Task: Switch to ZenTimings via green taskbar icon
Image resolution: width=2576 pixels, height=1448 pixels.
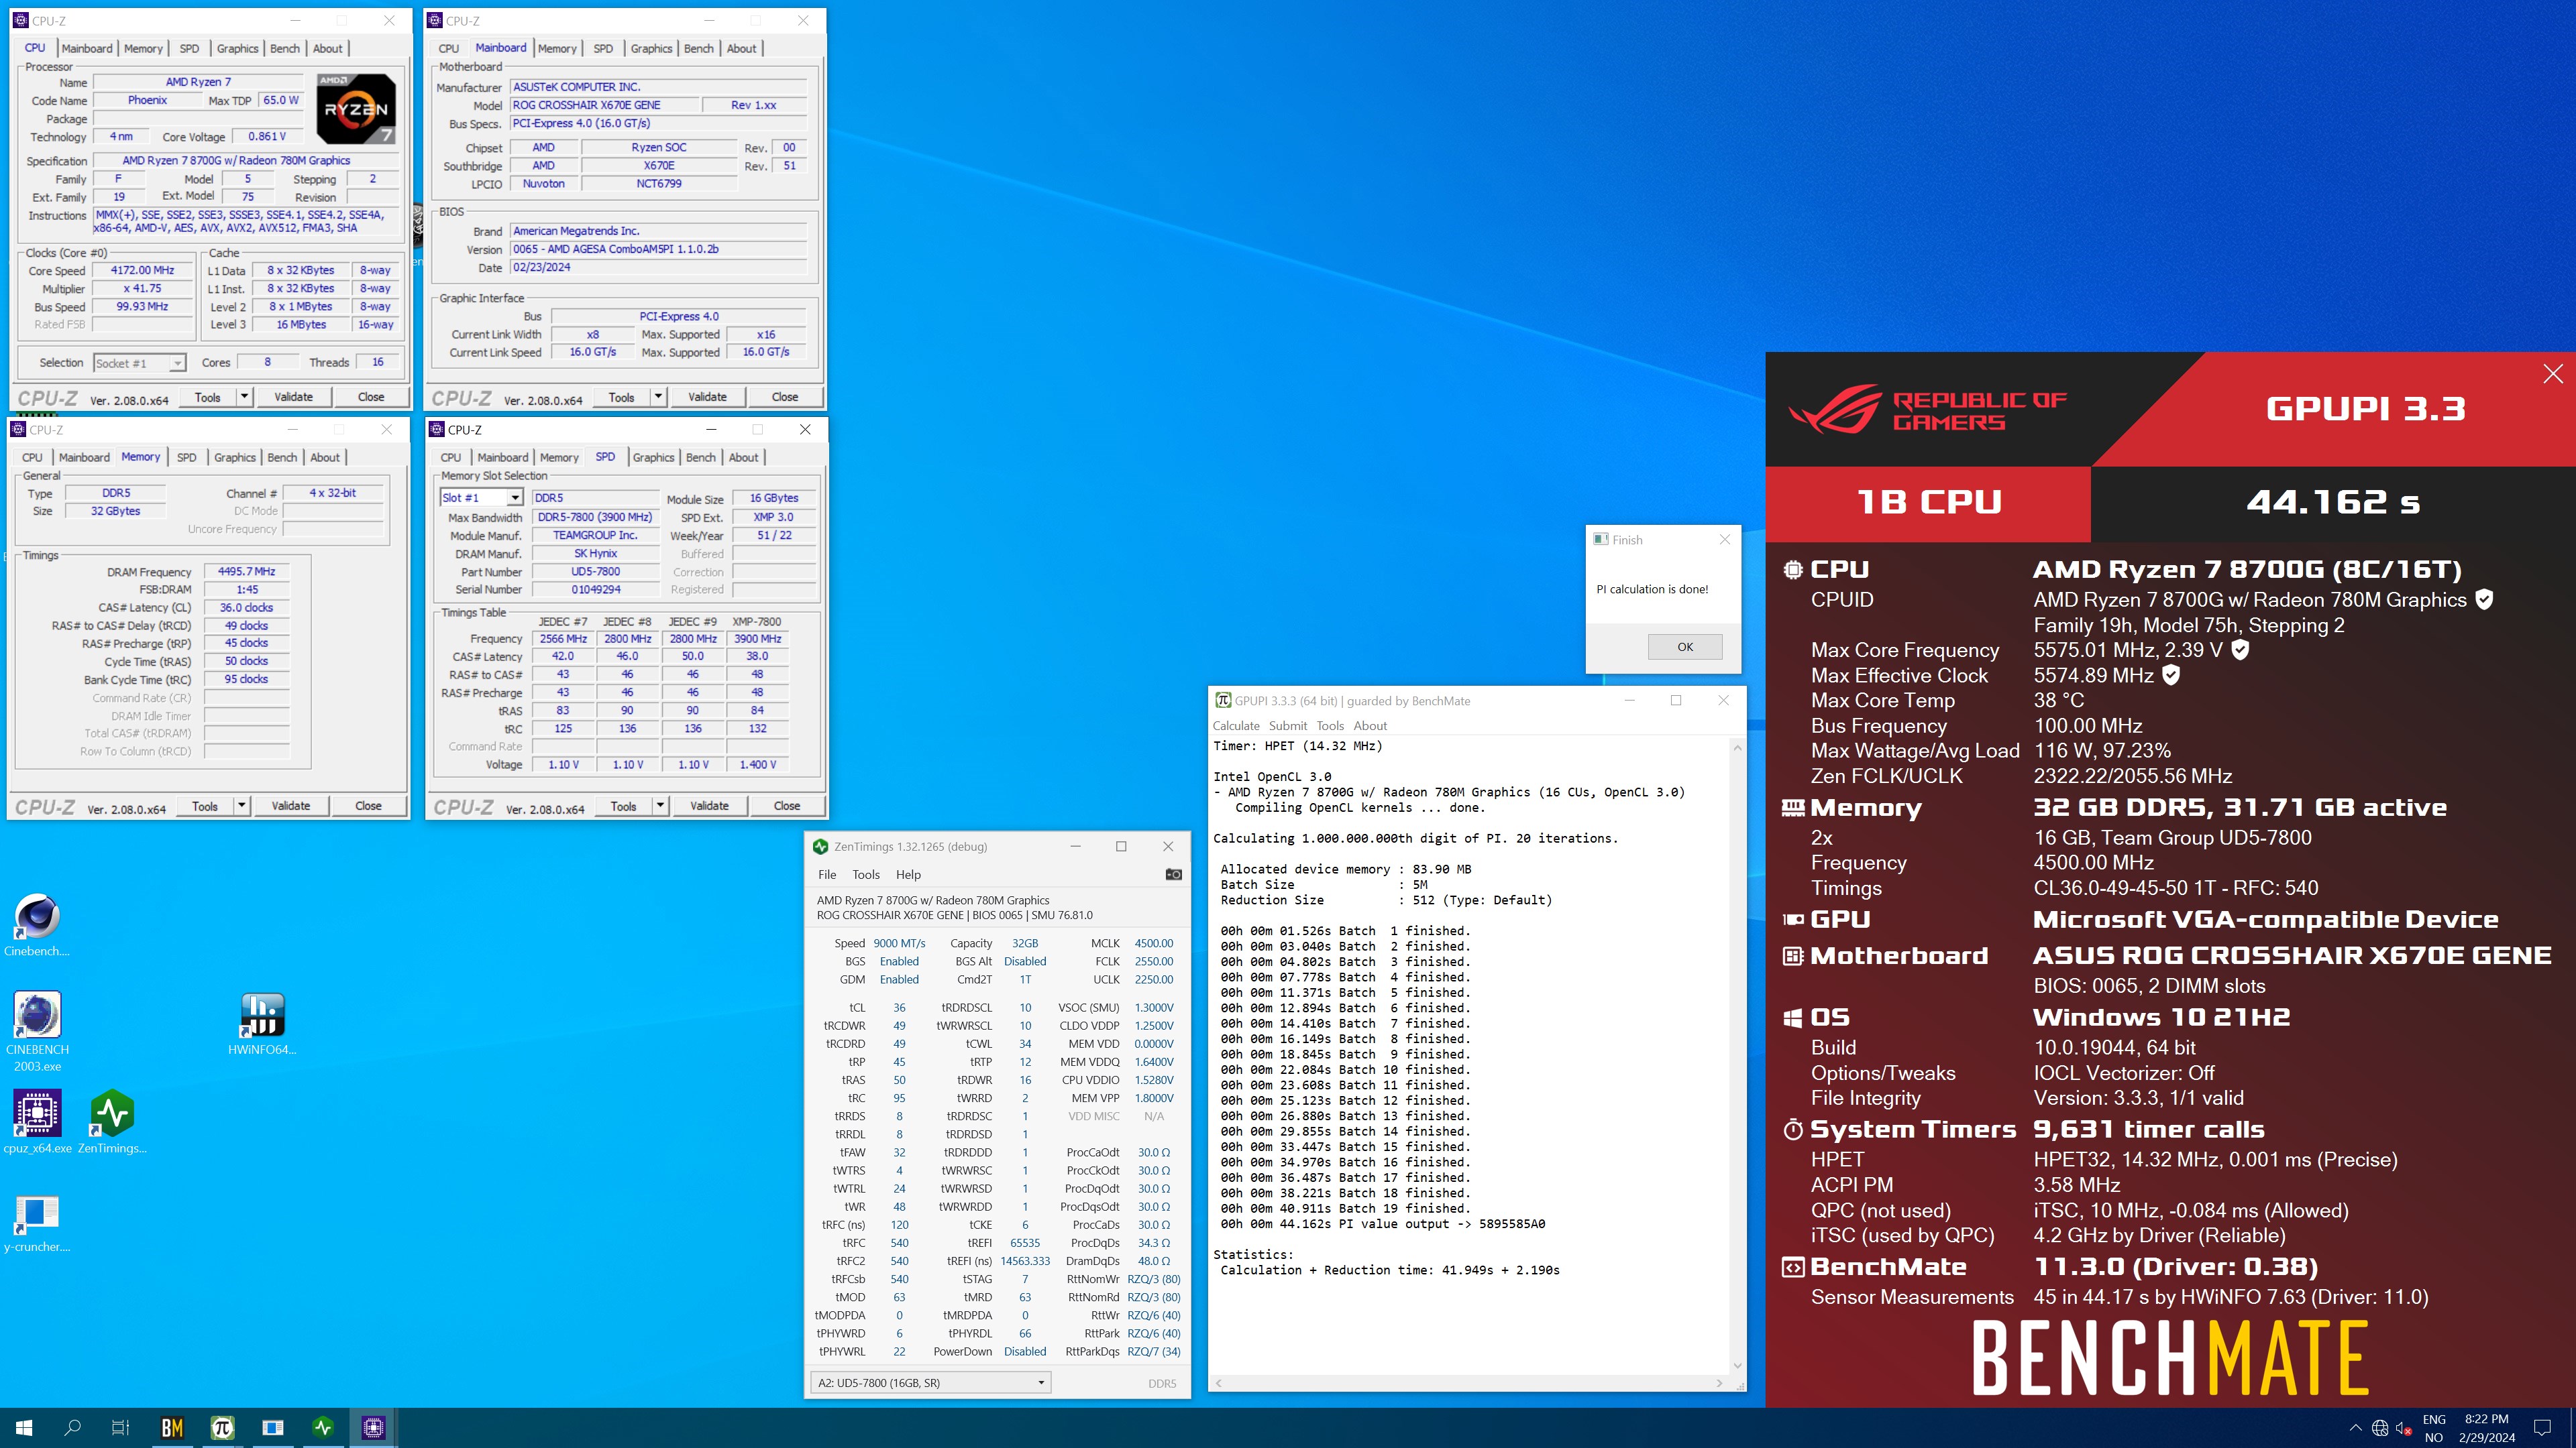Action: tap(323, 1428)
